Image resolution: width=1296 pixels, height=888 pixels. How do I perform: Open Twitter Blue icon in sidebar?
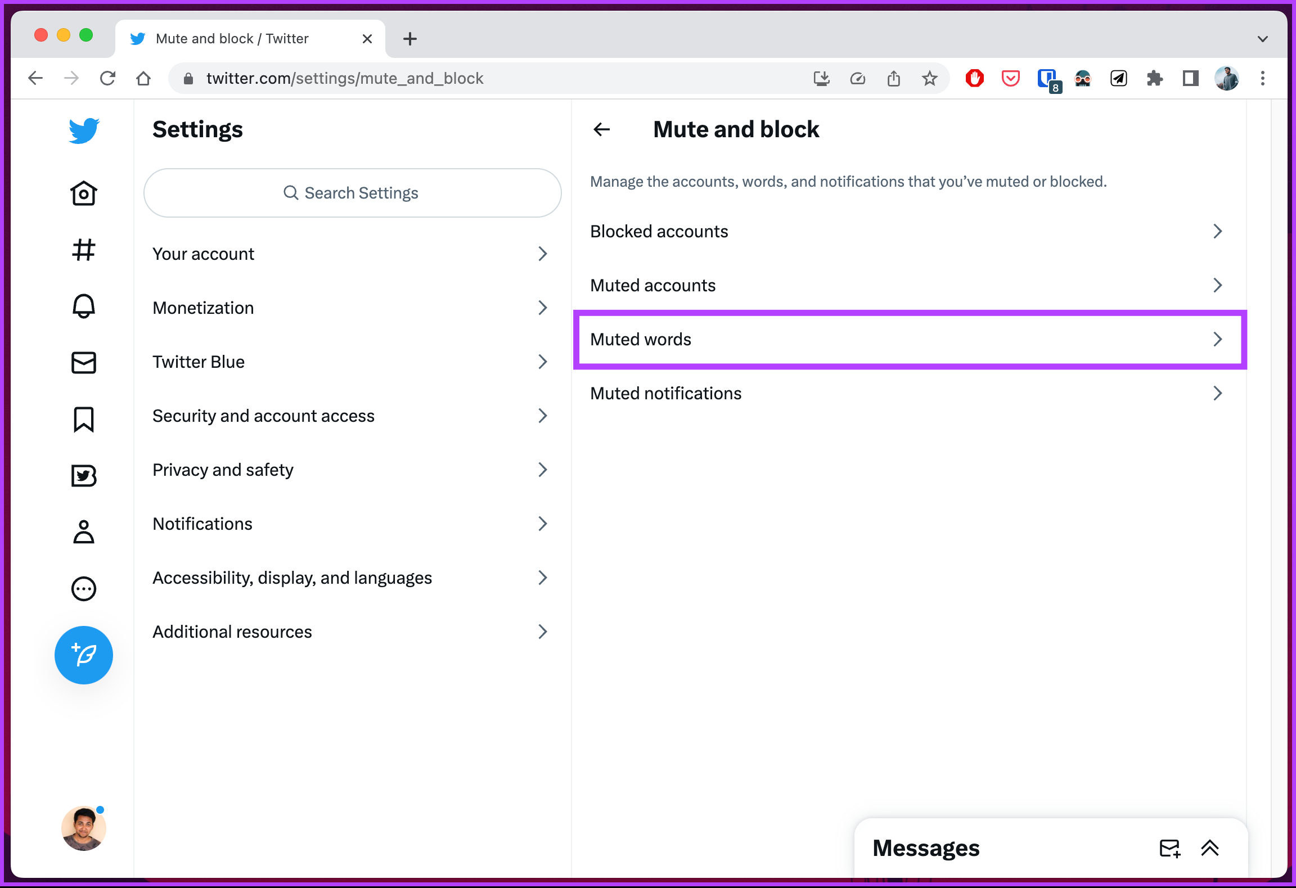[x=84, y=476]
